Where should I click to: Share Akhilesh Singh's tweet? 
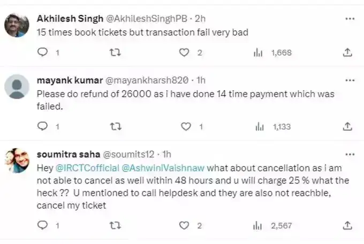click(347, 53)
